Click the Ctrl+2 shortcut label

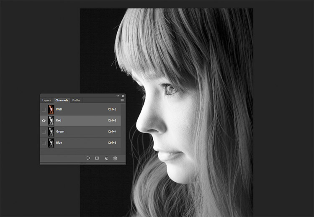(112, 109)
